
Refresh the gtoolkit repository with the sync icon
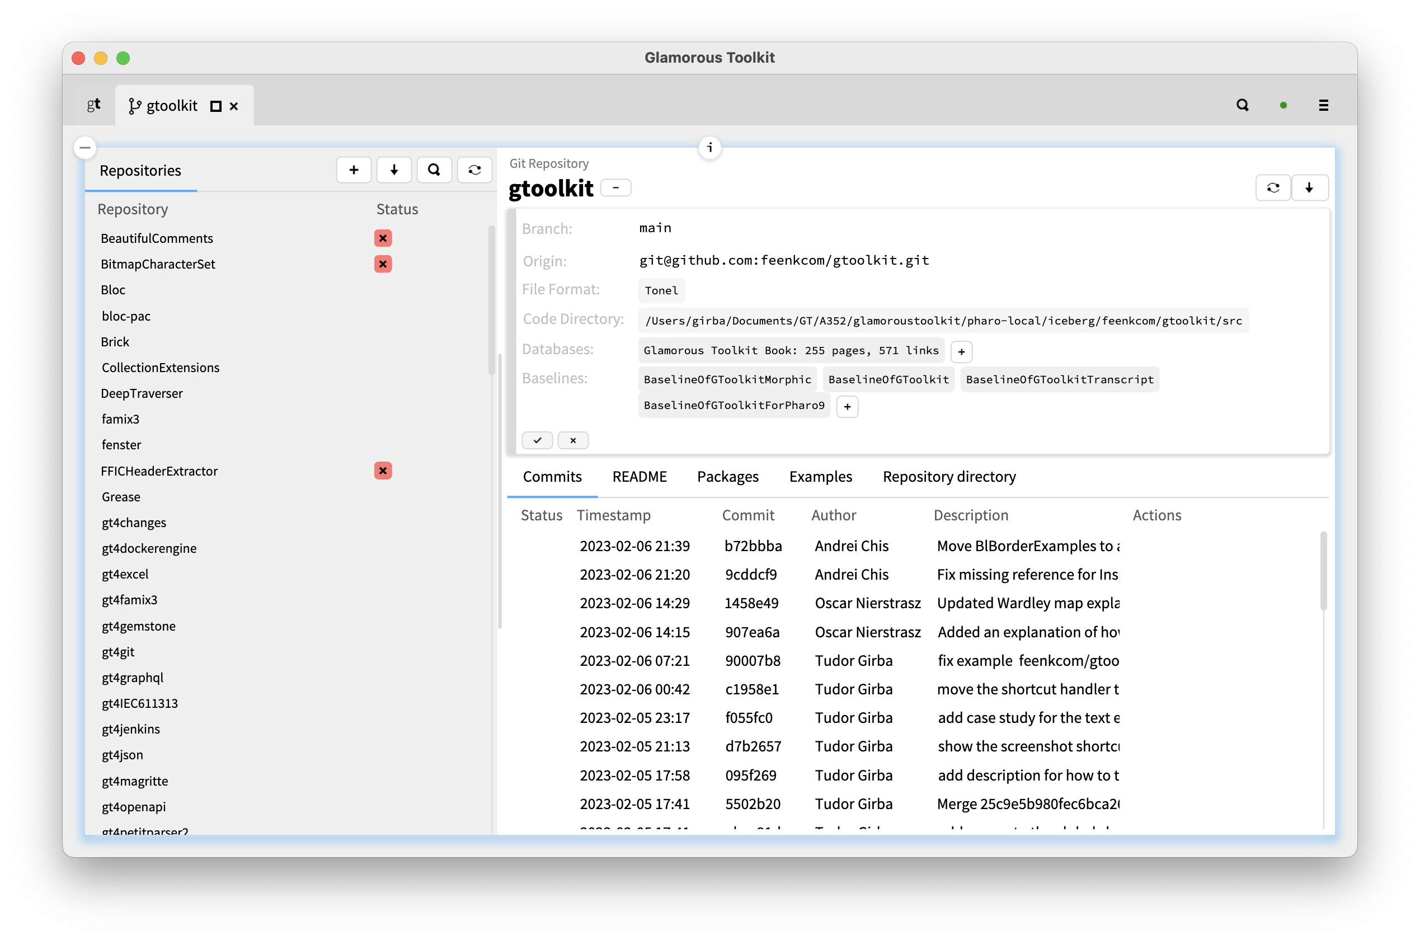(x=1273, y=187)
